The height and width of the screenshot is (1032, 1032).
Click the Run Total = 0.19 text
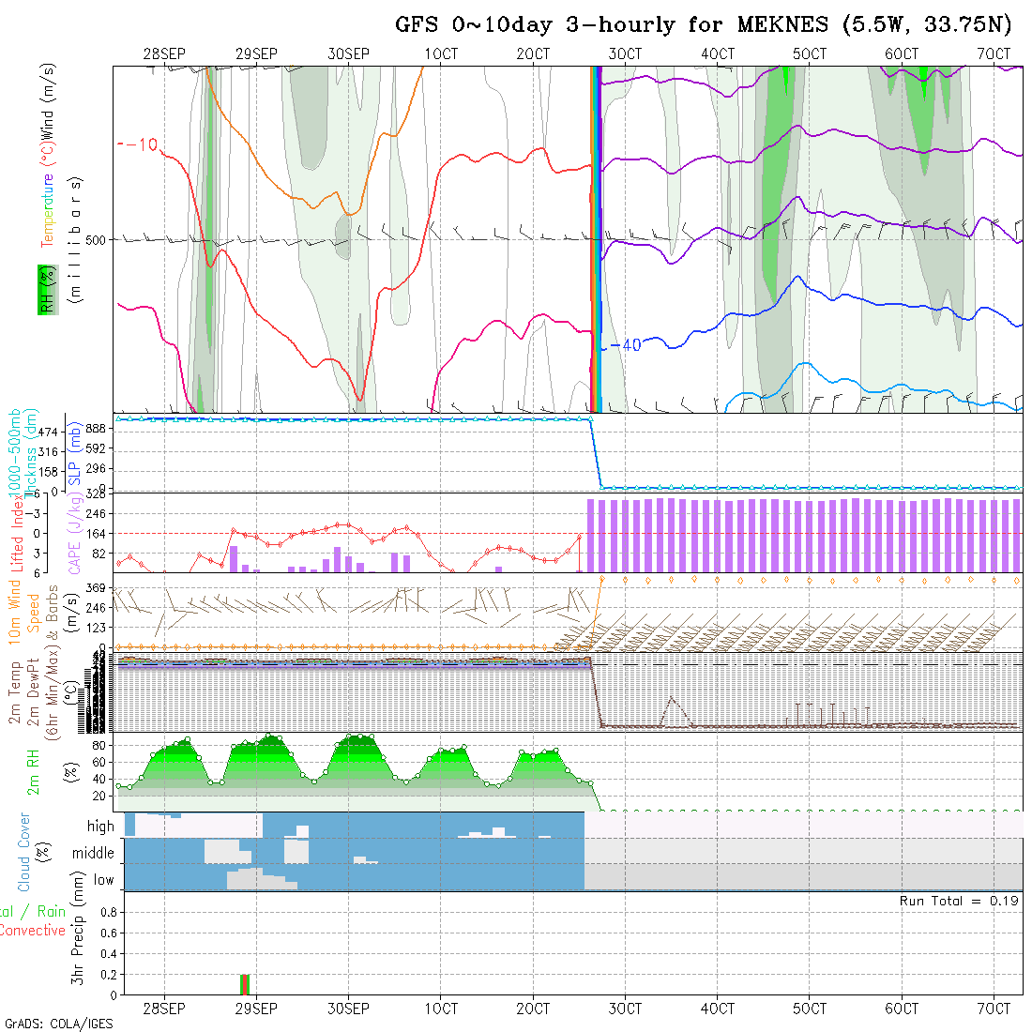959,901
